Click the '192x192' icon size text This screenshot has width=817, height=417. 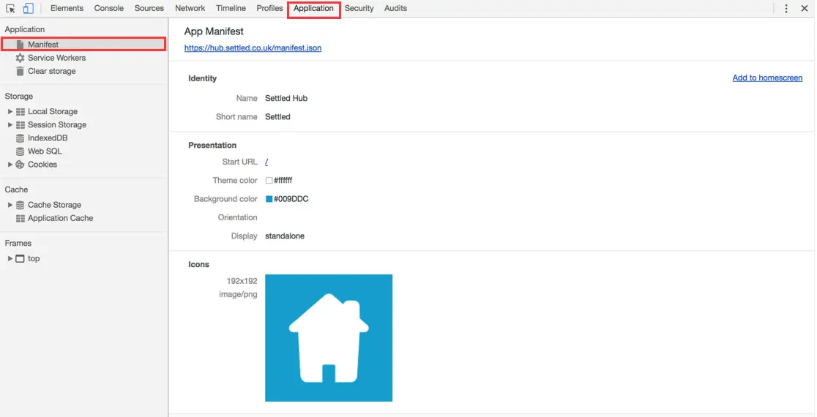(242, 281)
